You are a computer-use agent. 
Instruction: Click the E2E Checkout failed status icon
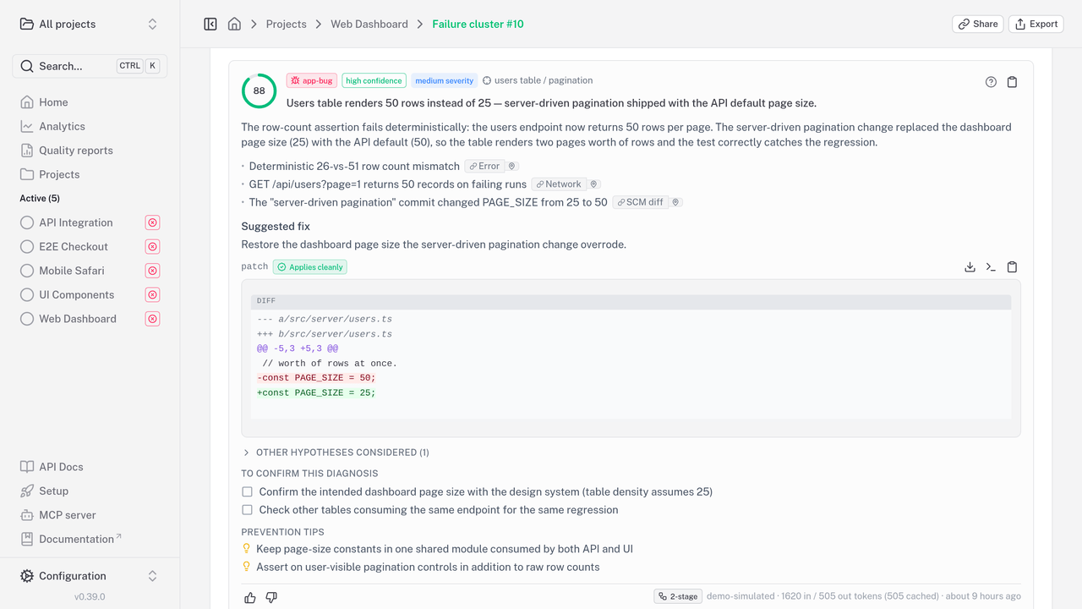click(x=152, y=247)
